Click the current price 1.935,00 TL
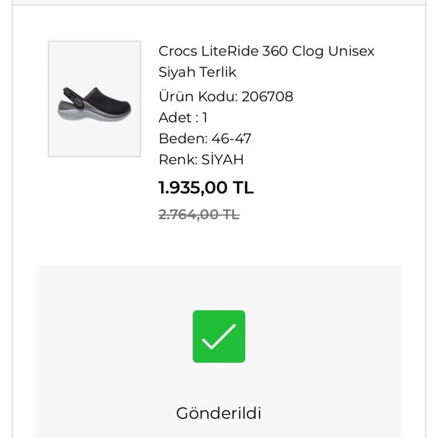The height and width of the screenshot is (438, 438). pos(206,188)
